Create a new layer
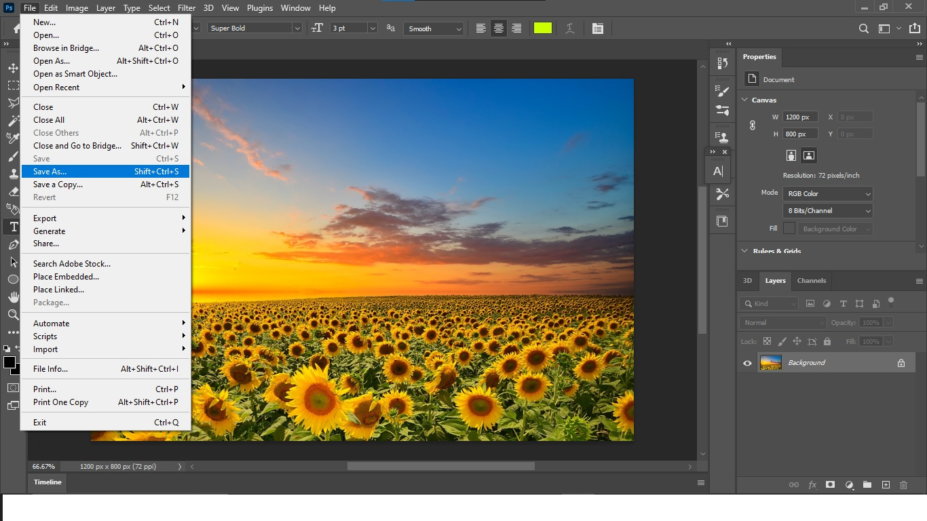The height and width of the screenshot is (521, 927). [x=886, y=485]
